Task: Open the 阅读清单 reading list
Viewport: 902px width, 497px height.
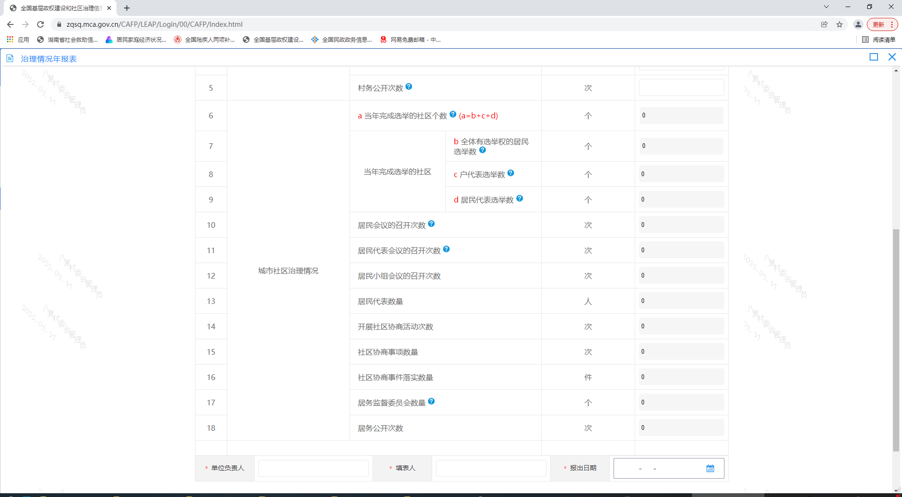Action: click(879, 40)
